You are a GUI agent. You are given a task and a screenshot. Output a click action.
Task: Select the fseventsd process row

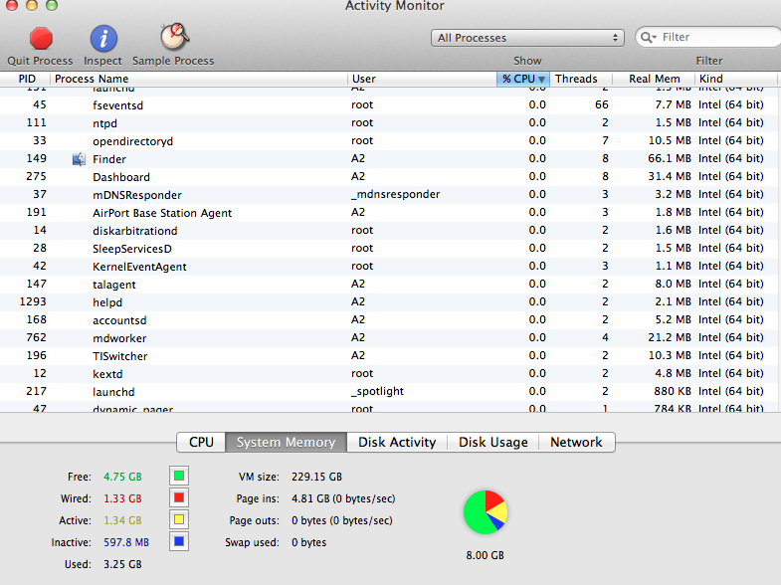click(x=390, y=105)
